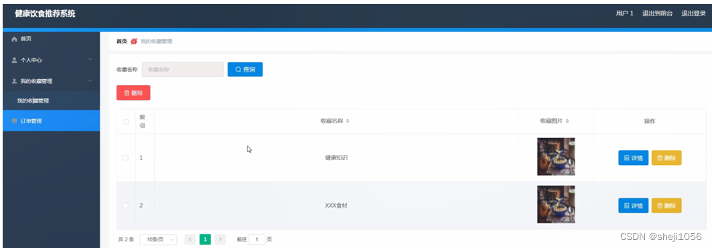Click the order icon beside 订单管理
This screenshot has width=712, height=248.
14,121
